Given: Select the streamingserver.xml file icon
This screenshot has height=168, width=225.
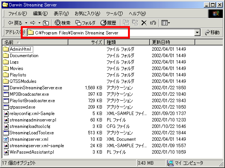Looking at the screenshot, I should (x=6, y=139).
